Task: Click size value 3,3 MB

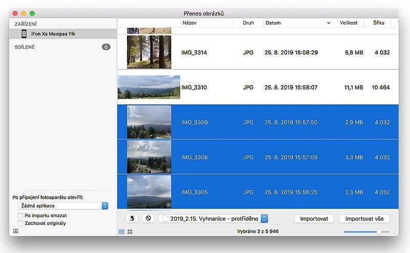Action: 354,157
